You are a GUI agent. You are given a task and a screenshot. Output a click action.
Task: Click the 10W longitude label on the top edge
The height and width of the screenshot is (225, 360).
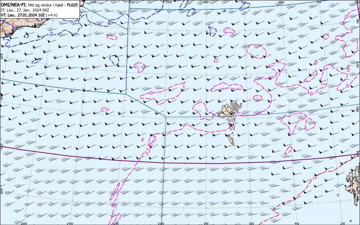169,2
